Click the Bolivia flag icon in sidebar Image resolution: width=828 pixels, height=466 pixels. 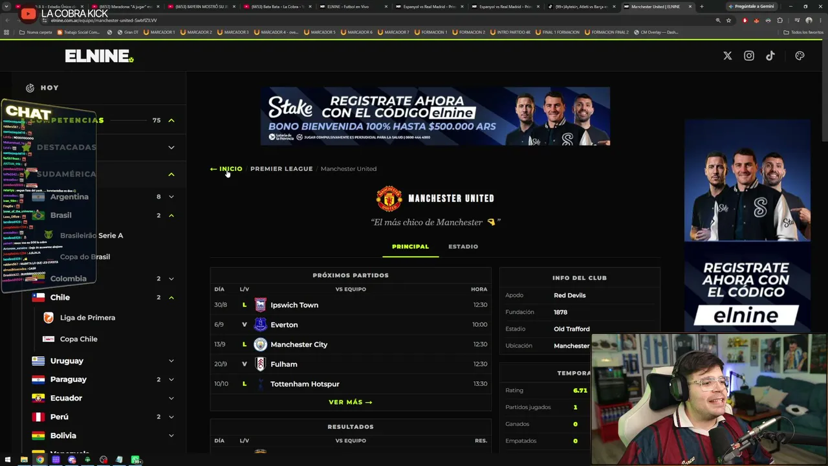[38, 436]
